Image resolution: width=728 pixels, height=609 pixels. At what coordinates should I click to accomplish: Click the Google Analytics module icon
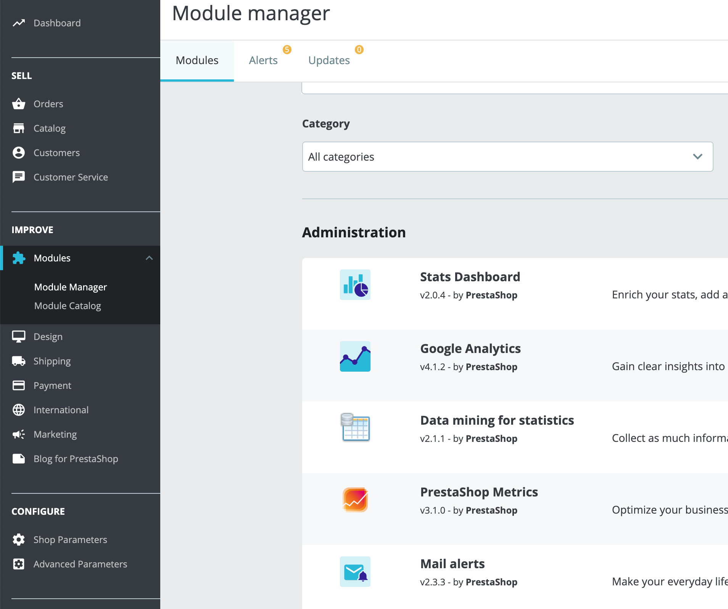[355, 356]
